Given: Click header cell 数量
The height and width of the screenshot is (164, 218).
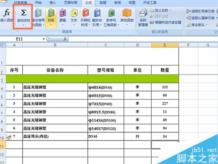Looking at the screenshot, I should click(165, 70).
